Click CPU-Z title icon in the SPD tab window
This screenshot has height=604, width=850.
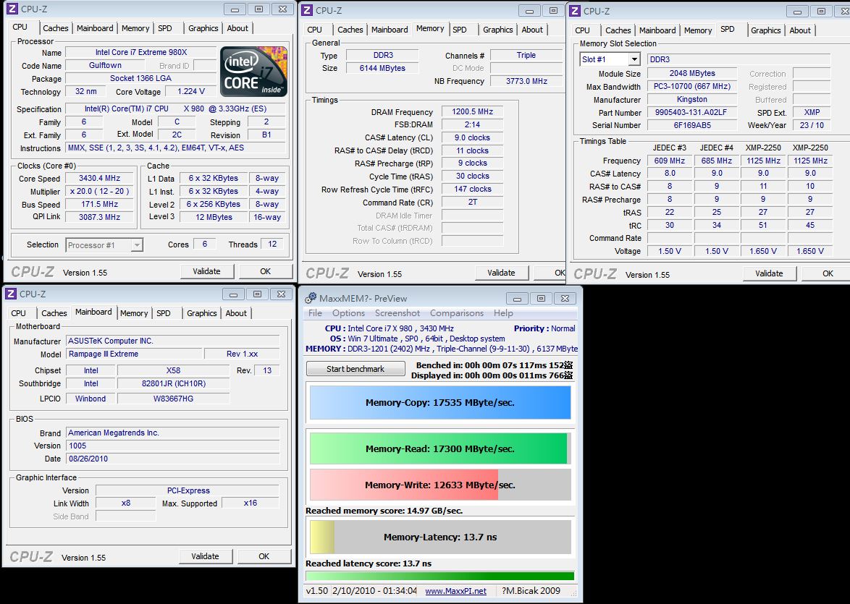pyautogui.click(x=575, y=11)
